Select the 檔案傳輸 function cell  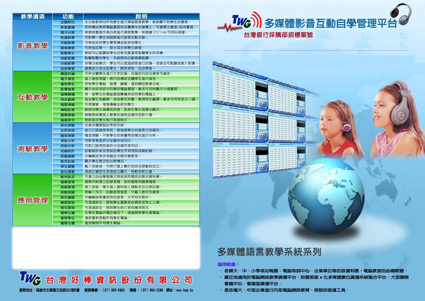[x=68, y=105]
